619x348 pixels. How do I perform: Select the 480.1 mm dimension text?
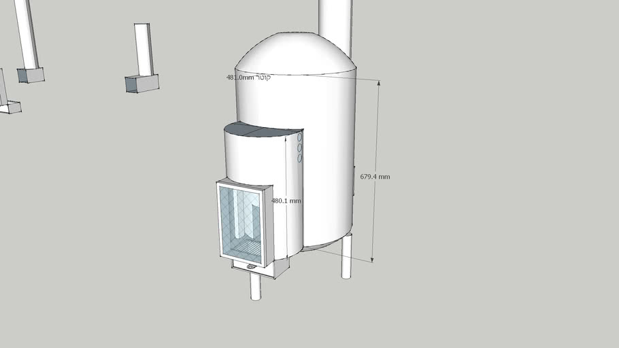point(286,201)
